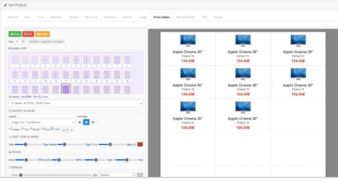Choose the last label size thumbnail in the top row
Image resolution: width=338 pixels, height=181 pixels.
[x=127, y=60]
